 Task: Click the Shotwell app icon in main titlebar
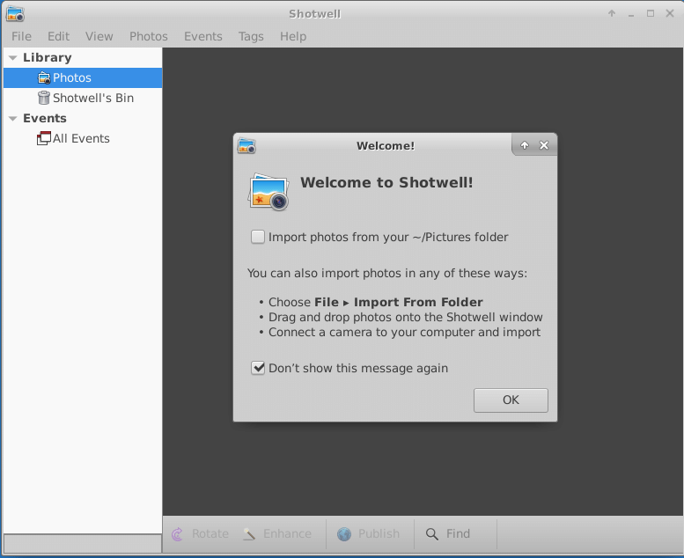15,14
